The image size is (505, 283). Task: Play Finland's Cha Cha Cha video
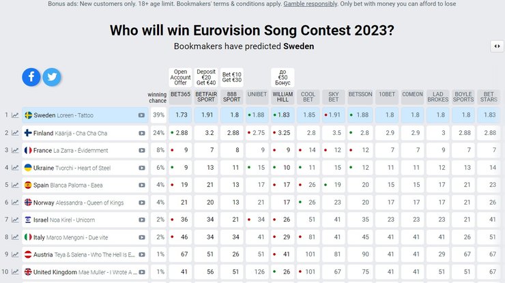coord(141,133)
